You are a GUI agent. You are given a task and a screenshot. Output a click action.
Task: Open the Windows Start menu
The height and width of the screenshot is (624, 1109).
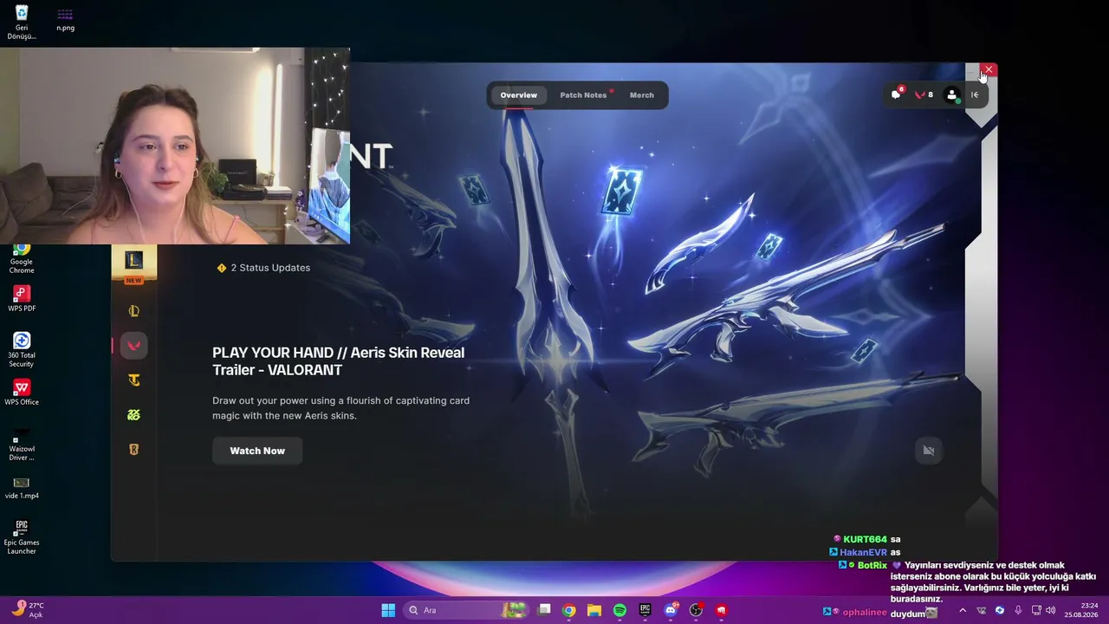click(388, 610)
